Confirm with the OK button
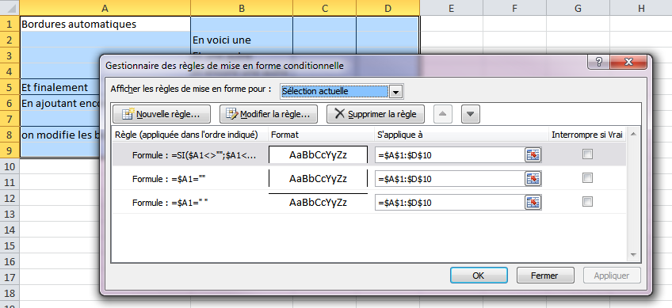This screenshot has width=672, height=308. pyautogui.click(x=479, y=276)
